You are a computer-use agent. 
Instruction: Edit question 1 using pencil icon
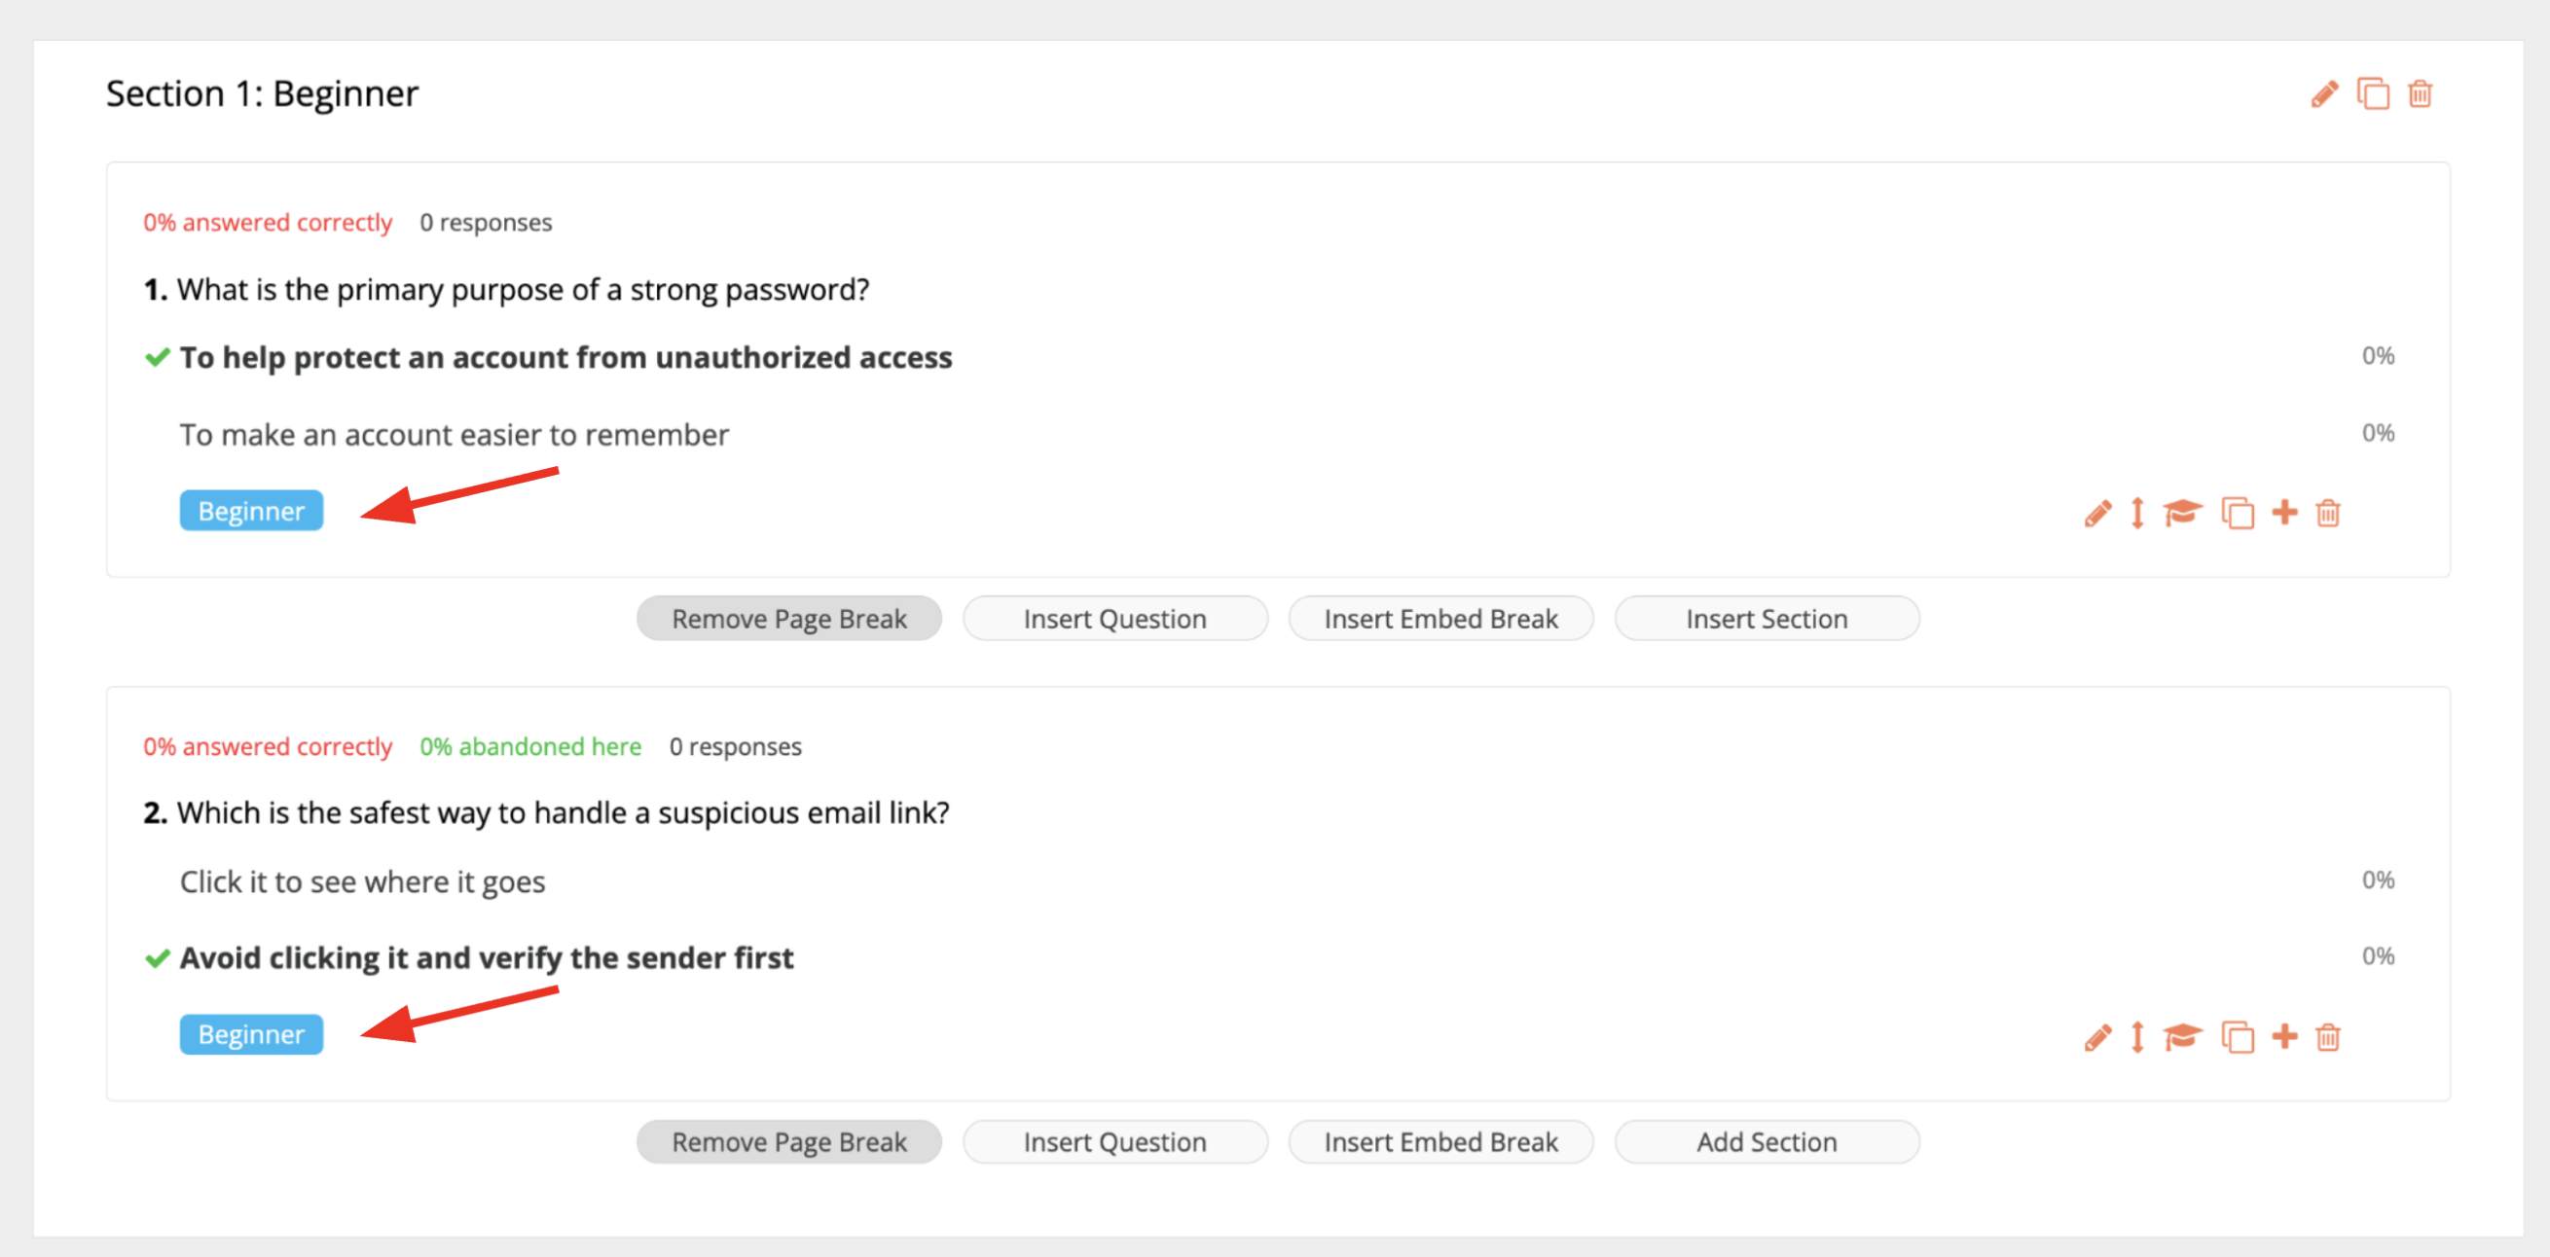[2097, 513]
